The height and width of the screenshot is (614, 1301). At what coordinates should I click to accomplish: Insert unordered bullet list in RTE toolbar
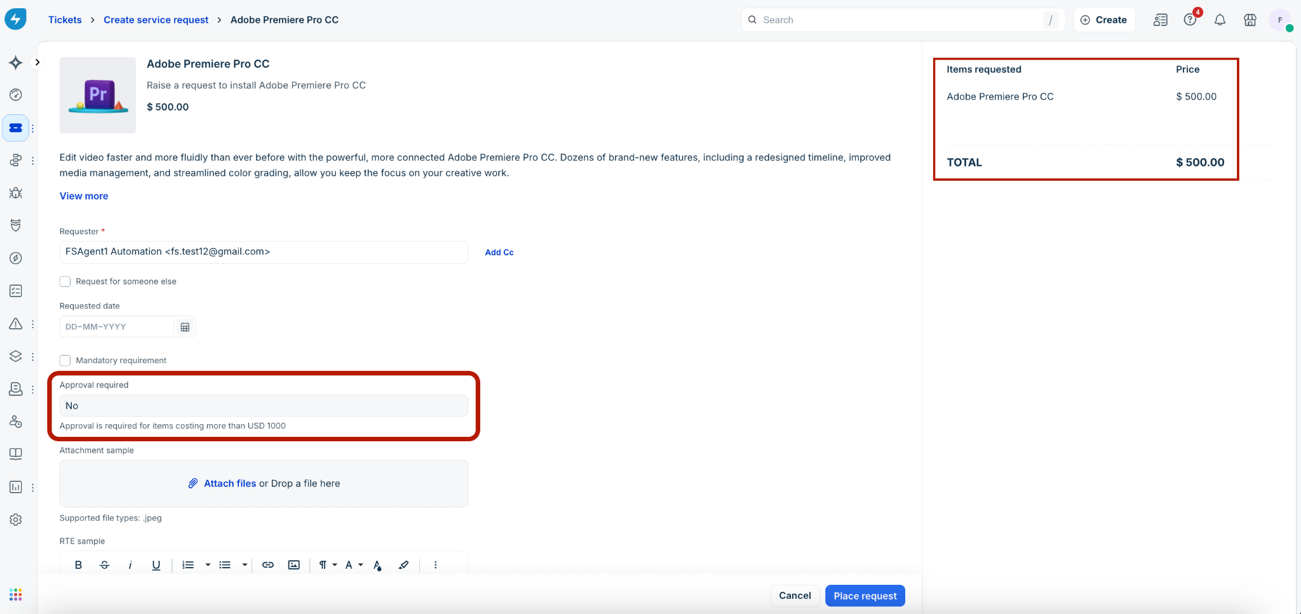pos(225,564)
